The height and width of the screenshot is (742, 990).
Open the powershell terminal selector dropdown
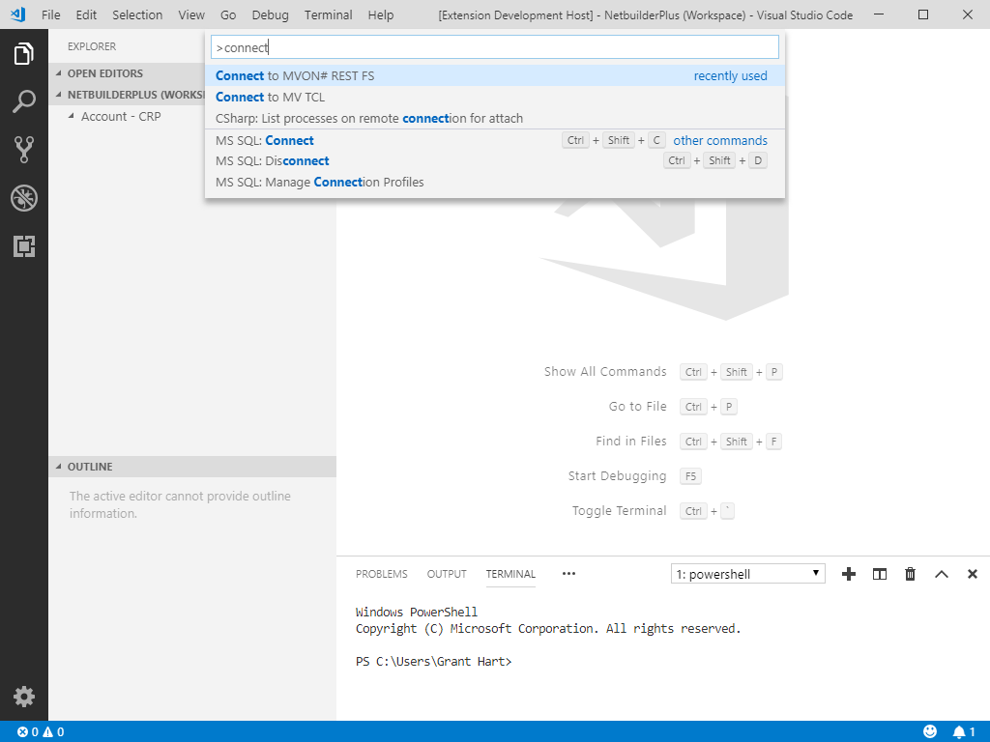click(x=747, y=574)
